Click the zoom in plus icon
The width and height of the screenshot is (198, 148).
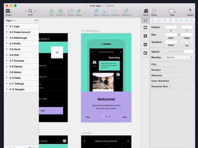pyautogui.click(x=35, y=11)
